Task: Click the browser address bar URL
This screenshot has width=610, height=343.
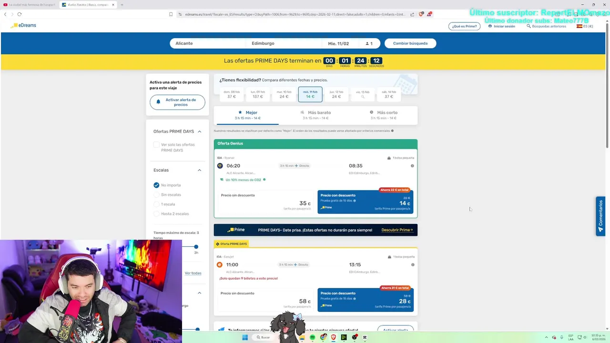Action: pos(295,14)
